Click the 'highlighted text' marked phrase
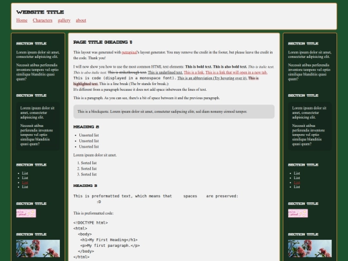Image resolution: width=348 pixels, height=261 pixels. (86, 84)
